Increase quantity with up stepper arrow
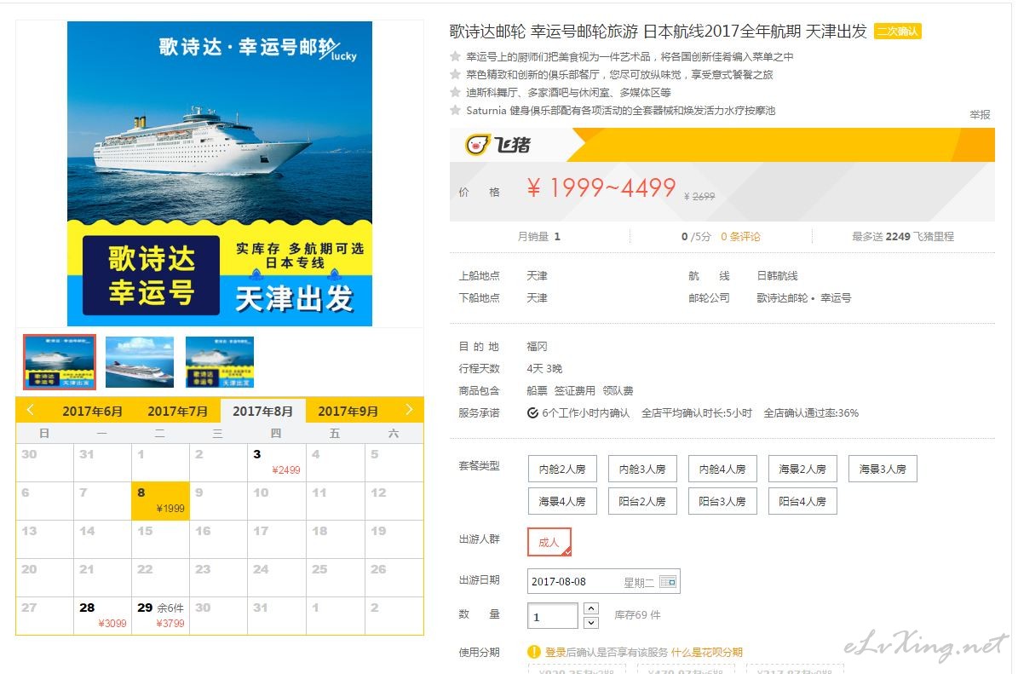The width and height of the screenshot is (1018, 674). click(591, 608)
